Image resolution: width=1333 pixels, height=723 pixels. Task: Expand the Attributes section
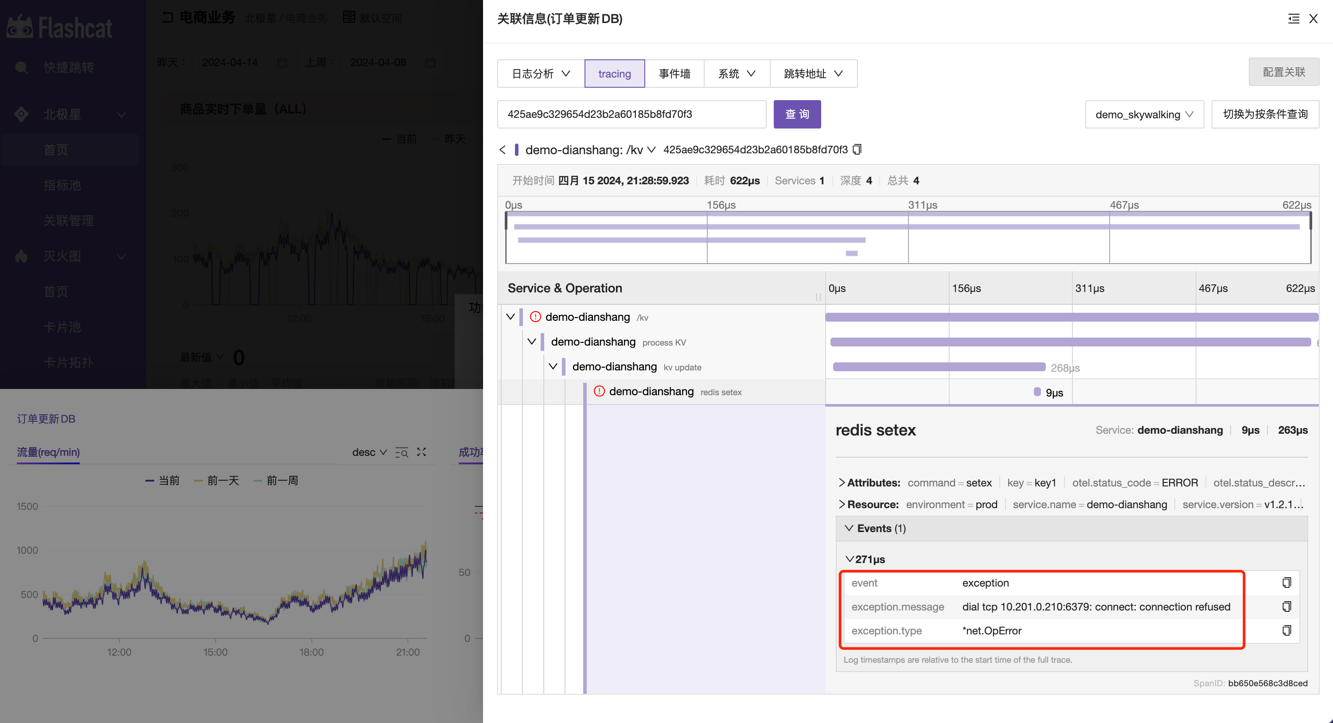[x=841, y=482]
